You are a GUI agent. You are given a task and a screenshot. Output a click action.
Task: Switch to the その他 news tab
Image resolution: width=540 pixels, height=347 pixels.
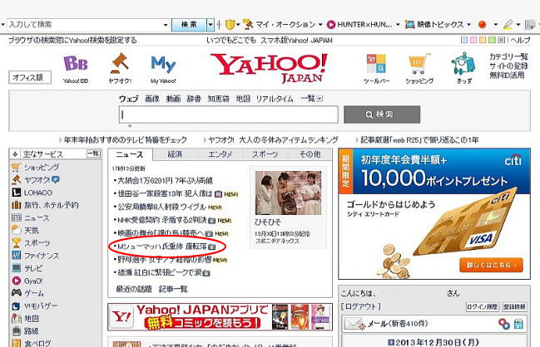coord(310,154)
